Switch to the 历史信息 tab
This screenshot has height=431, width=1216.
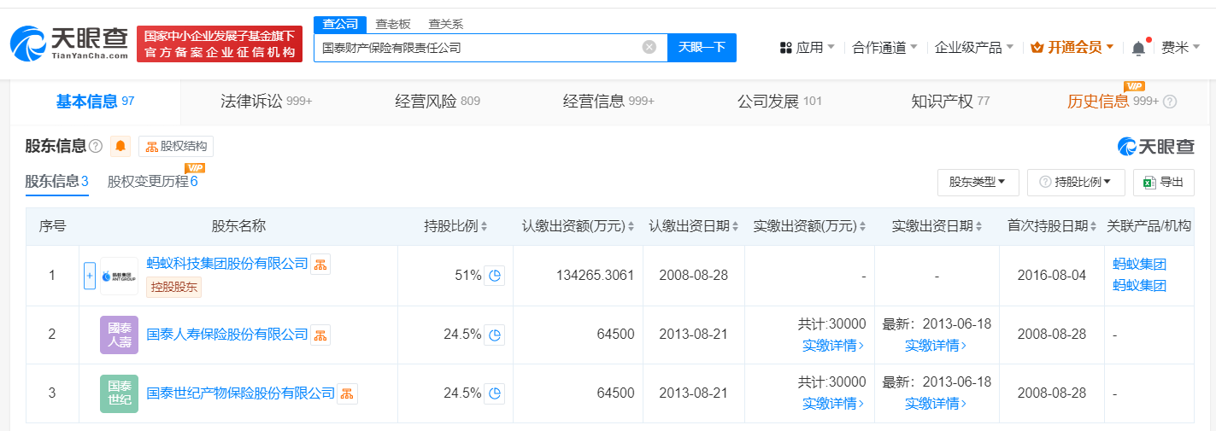coord(1113,102)
